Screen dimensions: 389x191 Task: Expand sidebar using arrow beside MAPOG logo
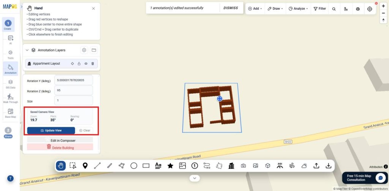click(x=21, y=7)
